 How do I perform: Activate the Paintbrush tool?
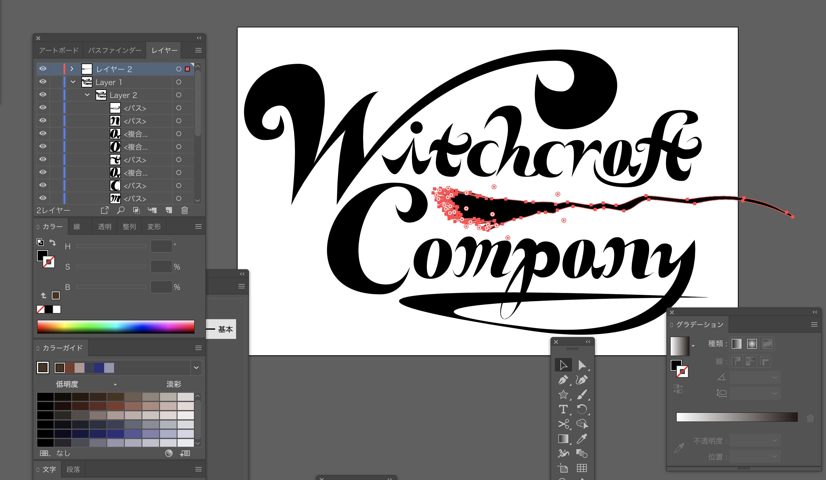pos(582,394)
